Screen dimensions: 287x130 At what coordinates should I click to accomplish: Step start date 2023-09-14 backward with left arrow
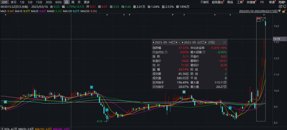tap(153, 42)
